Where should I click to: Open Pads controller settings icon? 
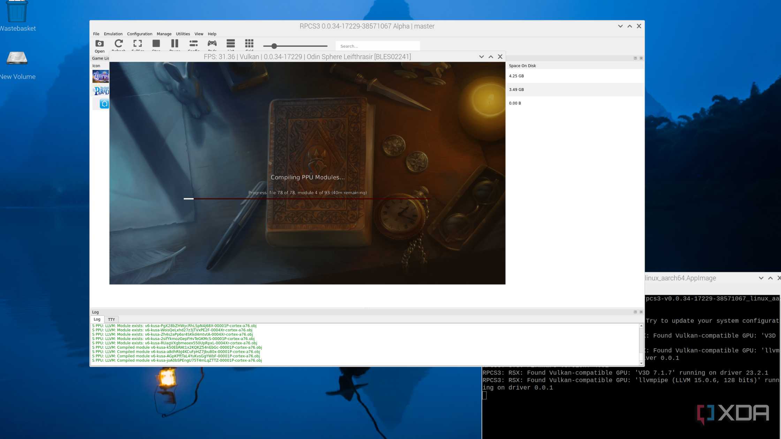click(x=212, y=43)
